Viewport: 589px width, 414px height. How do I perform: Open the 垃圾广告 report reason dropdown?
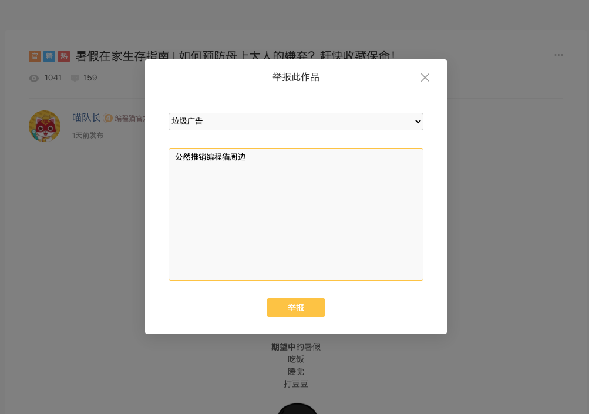click(x=295, y=122)
